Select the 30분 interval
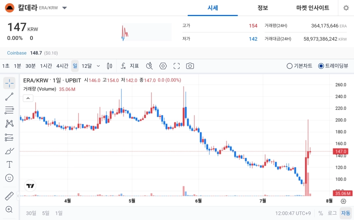This screenshot has height=220, width=354. [x=30, y=66]
